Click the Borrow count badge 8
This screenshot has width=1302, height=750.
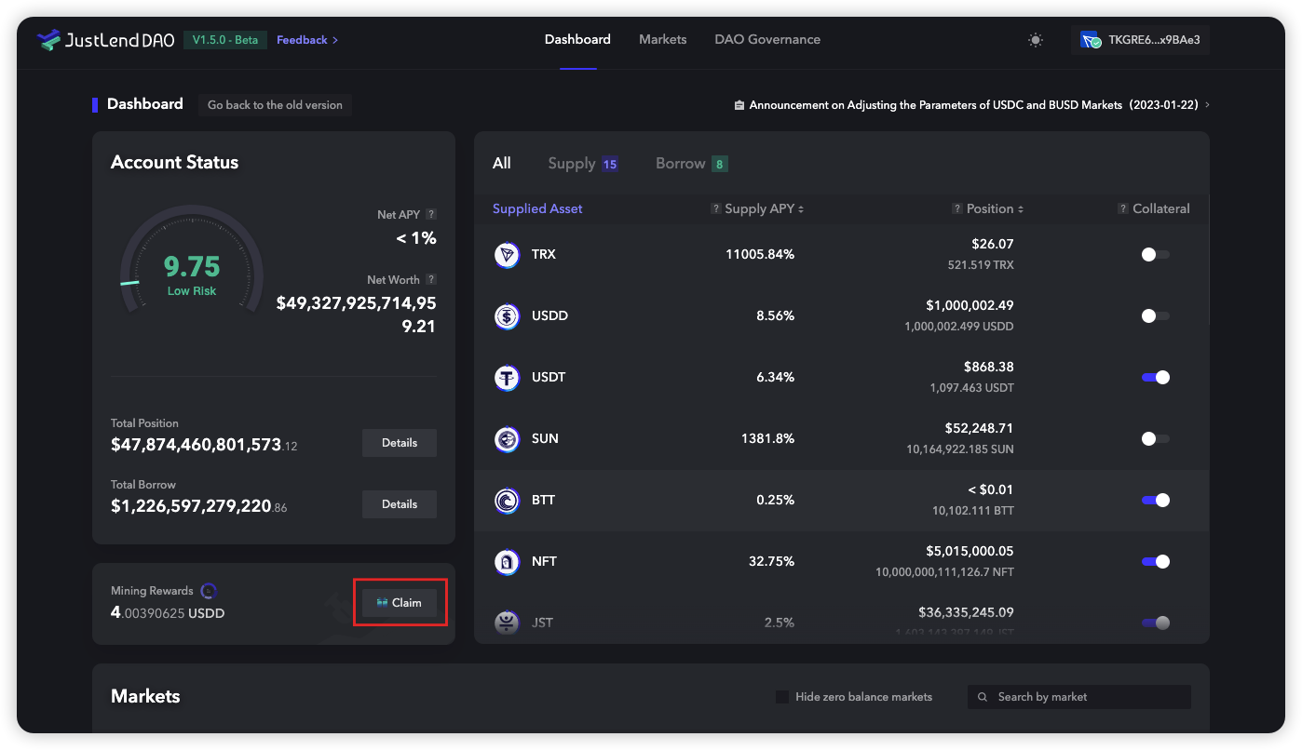[x=720, y=165]
